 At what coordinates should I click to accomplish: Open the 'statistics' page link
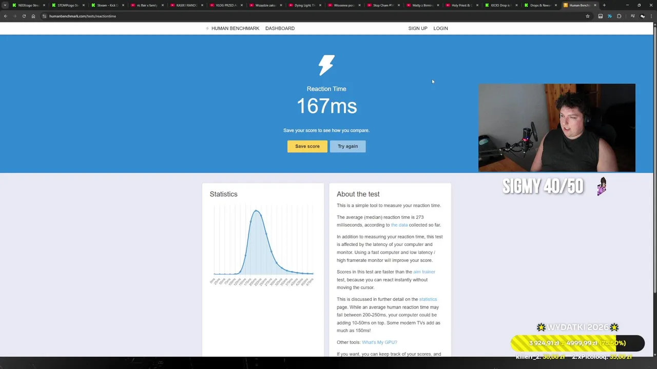click(428, 299)
